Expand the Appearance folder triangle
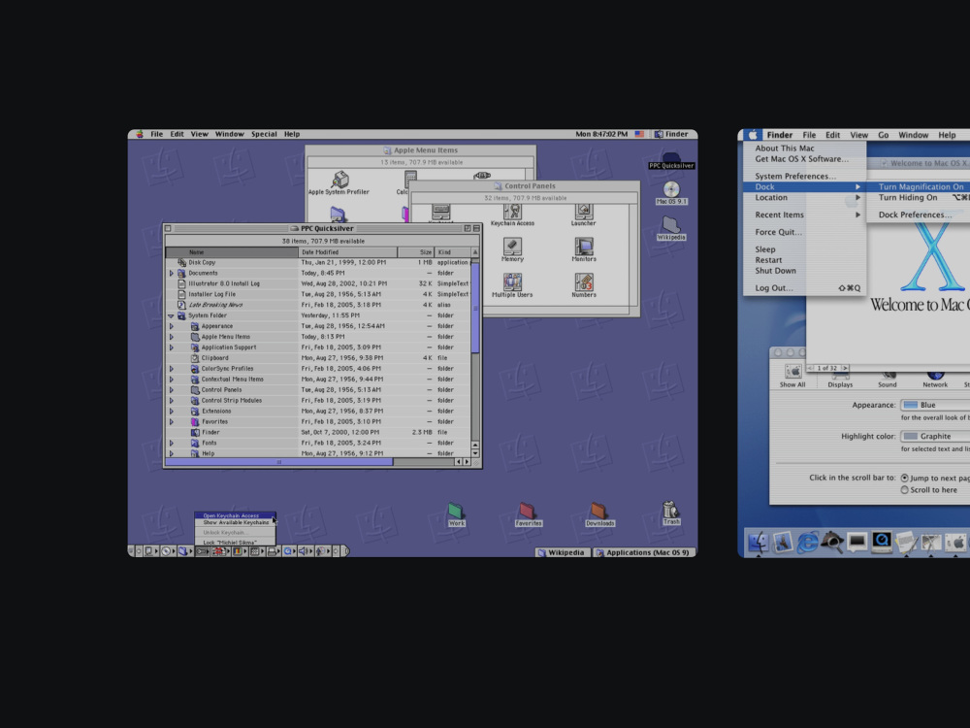Screen dimensions: 970x728 [172, 326]
